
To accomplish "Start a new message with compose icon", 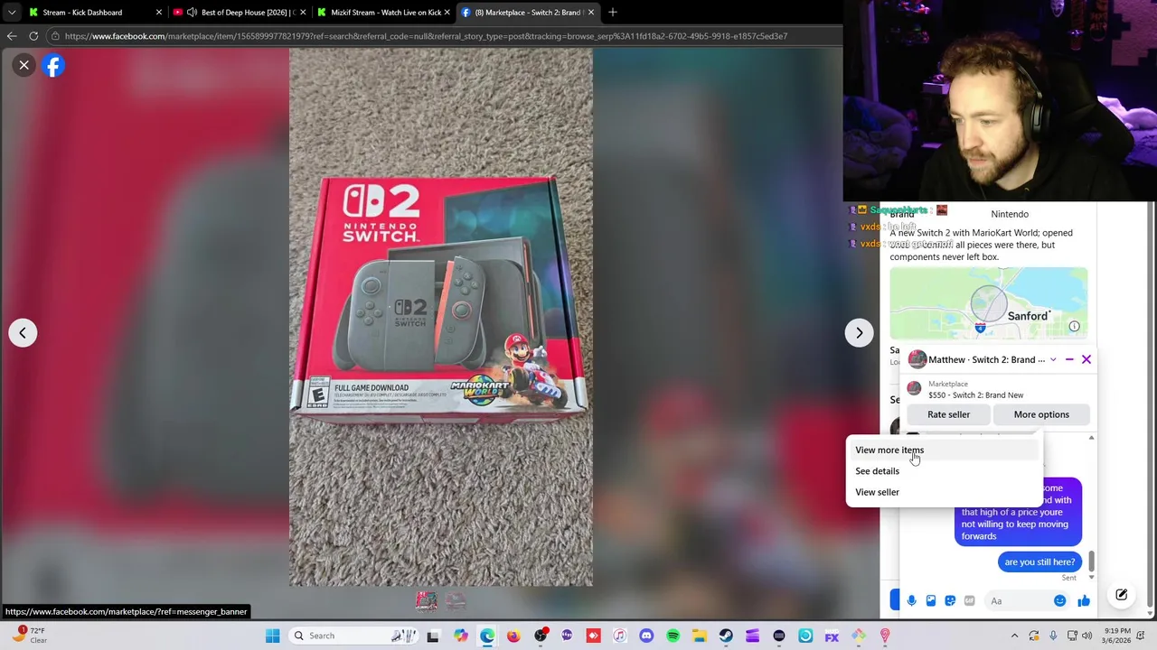I will coord(1121,595).
